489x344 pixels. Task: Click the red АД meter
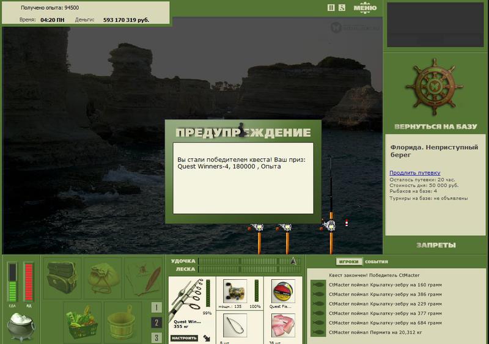(x=29, y=282)
